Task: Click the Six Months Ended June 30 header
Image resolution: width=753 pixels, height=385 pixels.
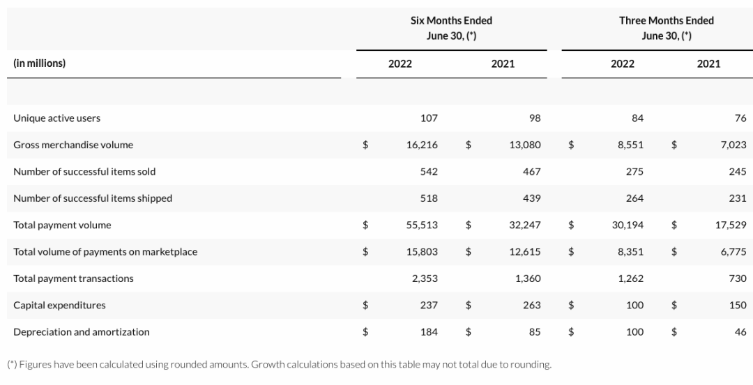Action: (451, 28)
